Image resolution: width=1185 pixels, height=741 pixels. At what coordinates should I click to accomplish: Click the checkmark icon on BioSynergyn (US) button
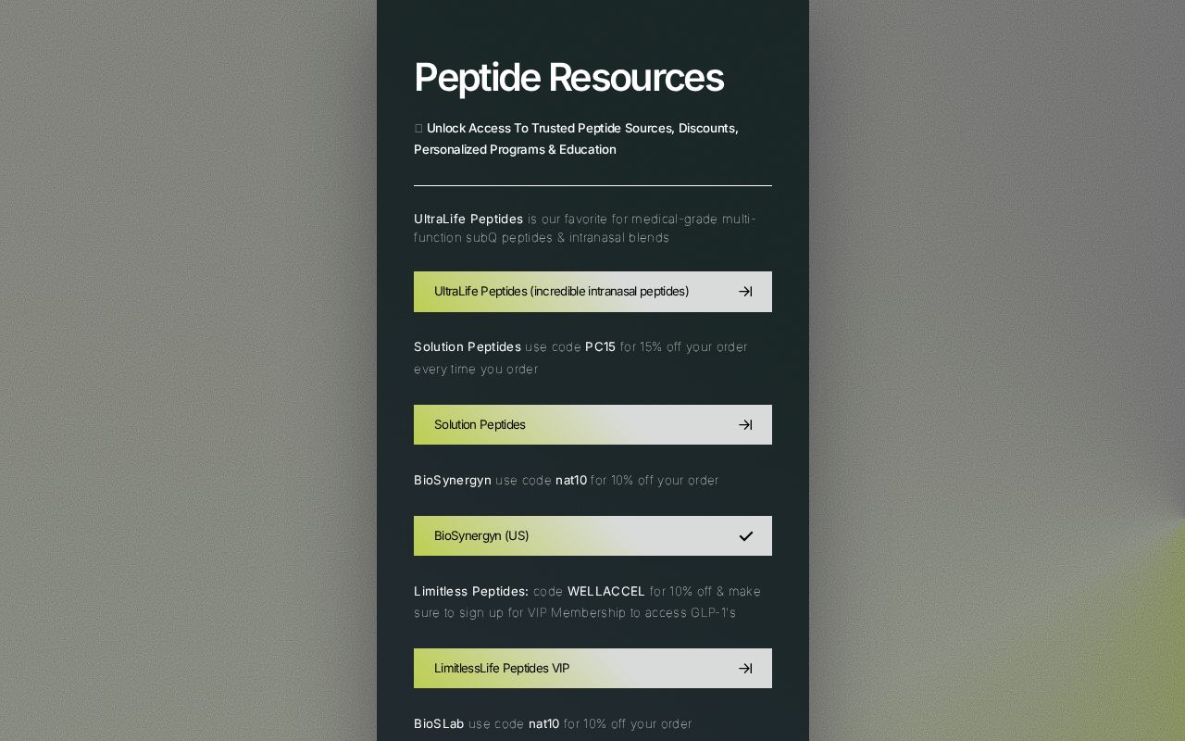(745, 536)
